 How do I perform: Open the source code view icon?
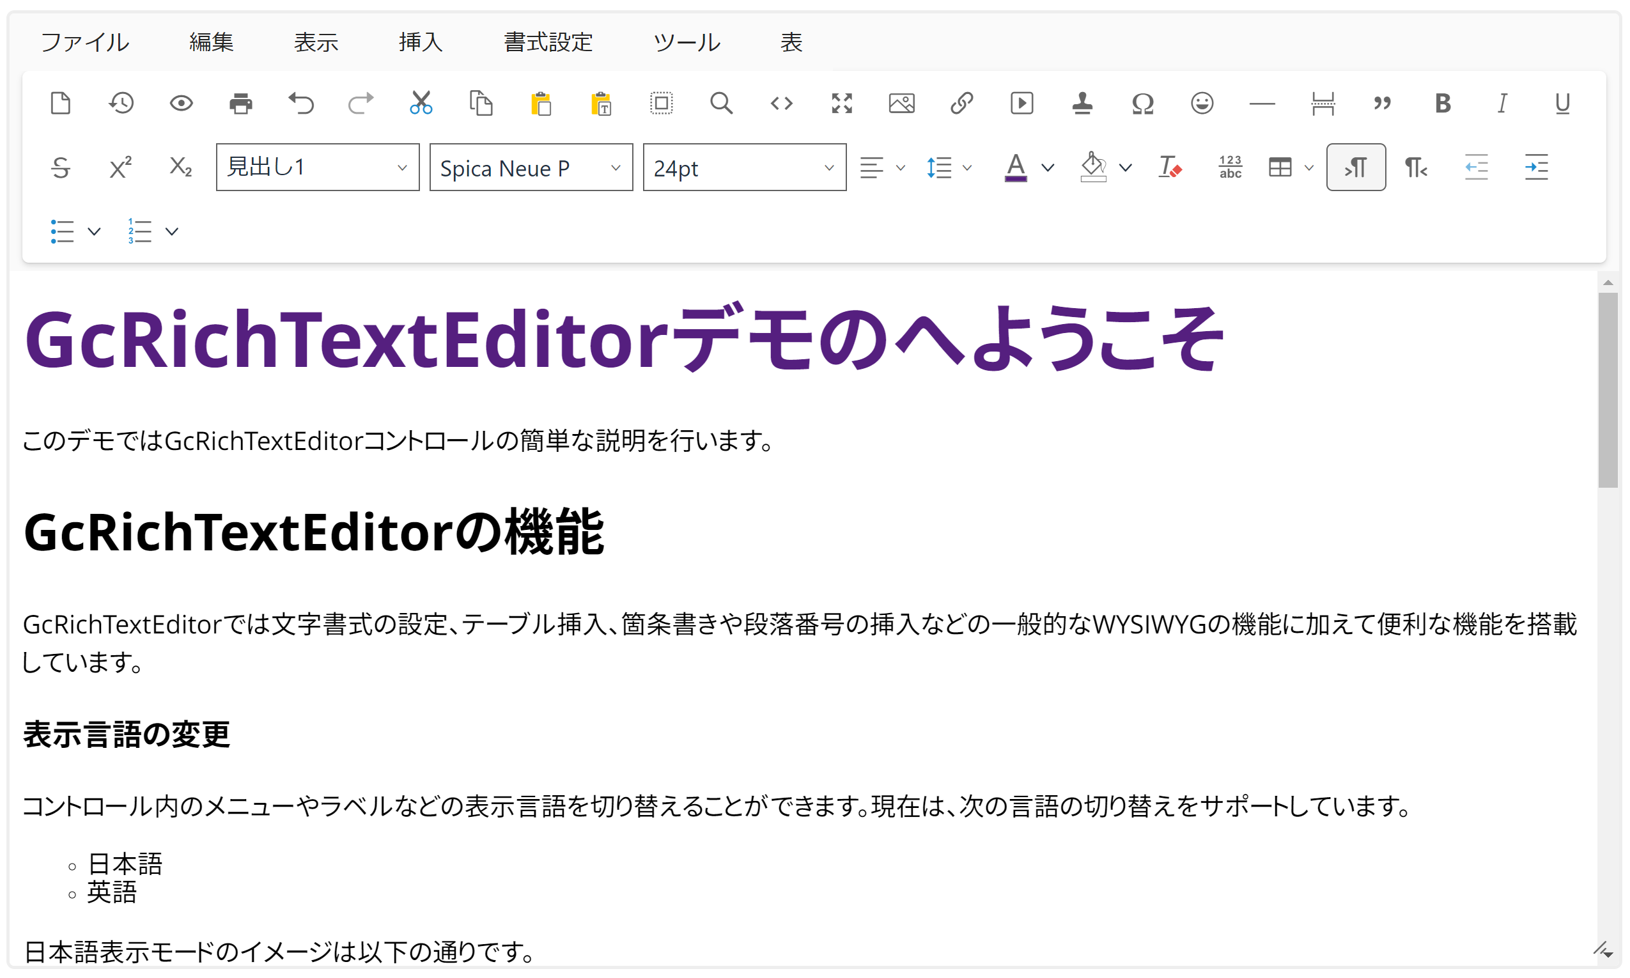[781, 104]
